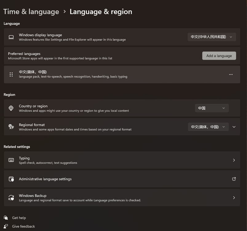Open the Get help link
This screenshot has height=231, width=247.
(19, 218)
